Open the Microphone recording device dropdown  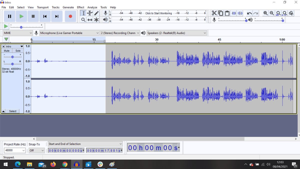pyautogui.click(x=69, y=33)
